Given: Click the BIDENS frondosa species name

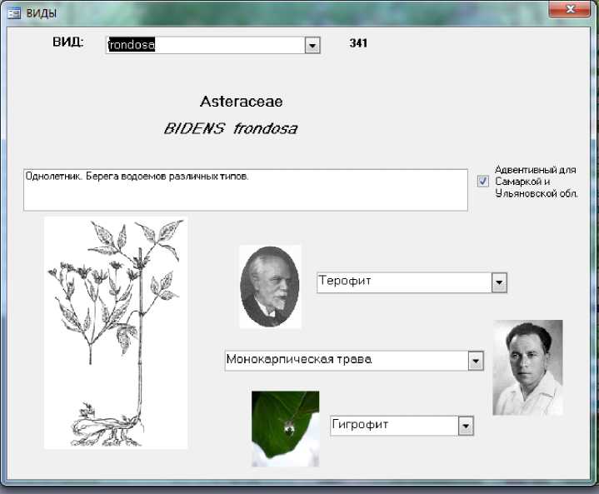Looking at the screenshot, I should (231, 129).
